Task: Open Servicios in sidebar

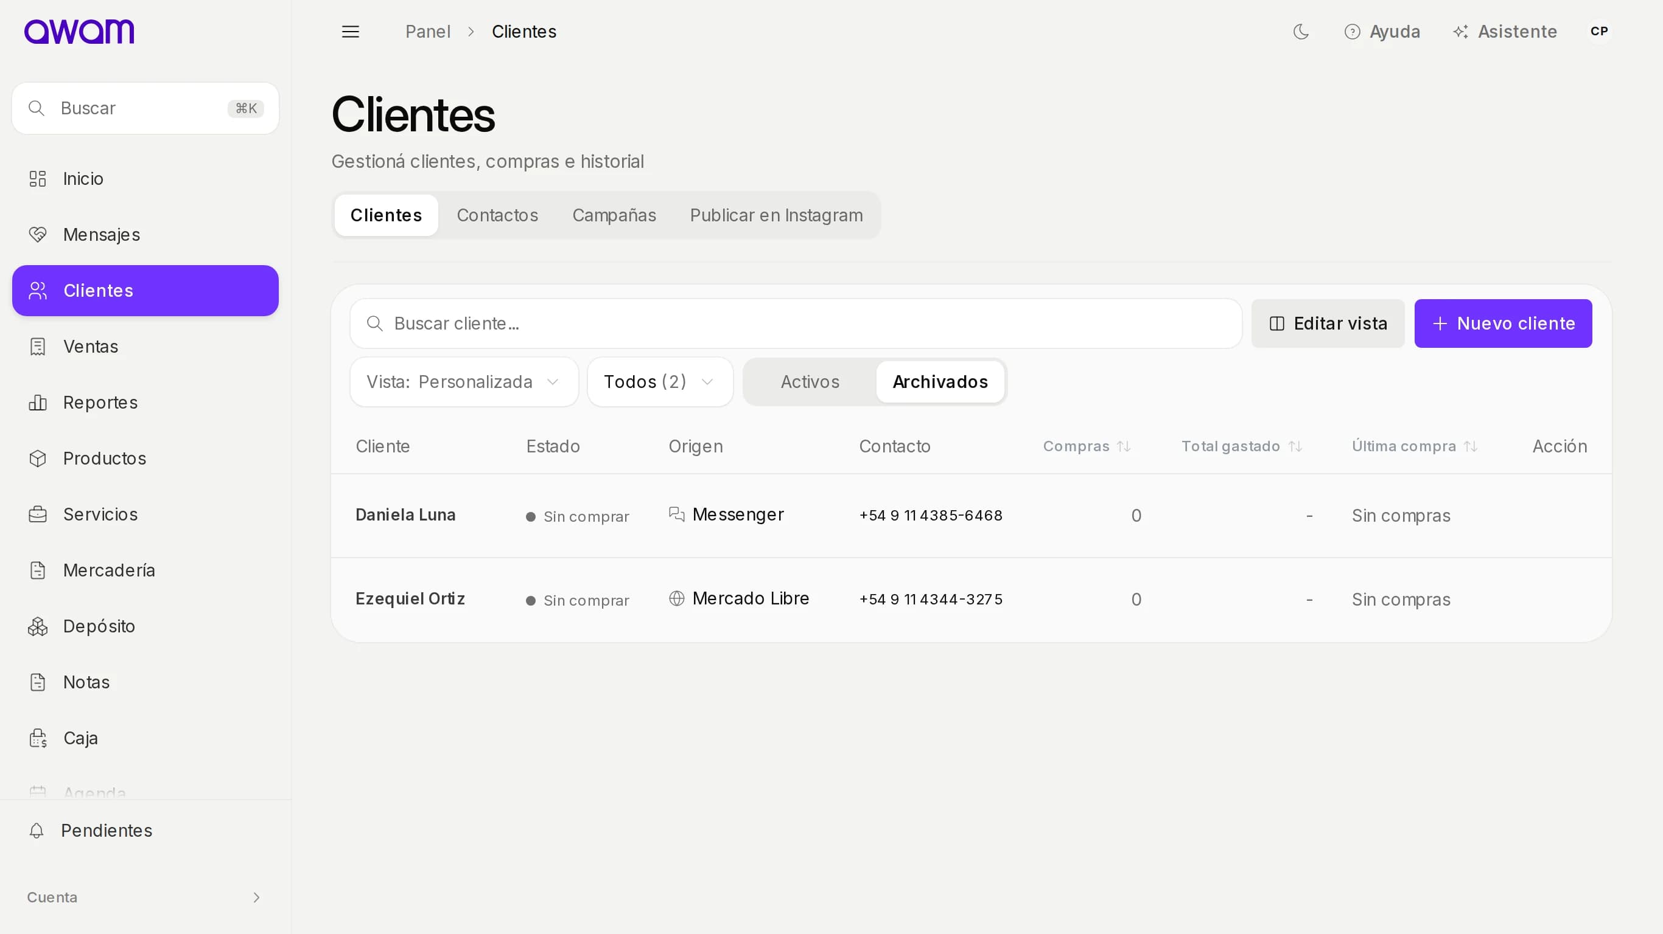Action: coord(145,514)
